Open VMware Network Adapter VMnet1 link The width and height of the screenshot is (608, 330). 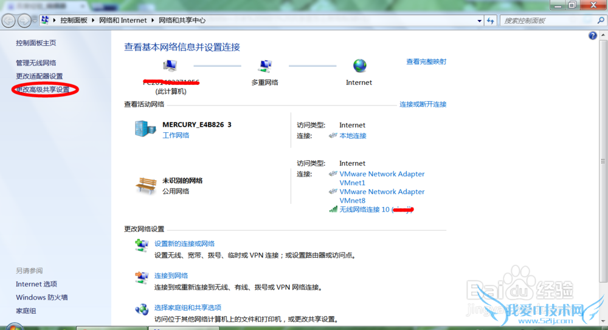coord(382,178)
